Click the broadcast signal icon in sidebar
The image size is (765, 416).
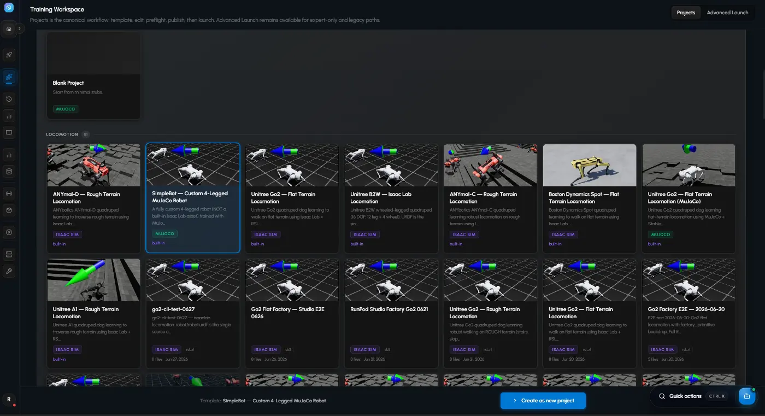tap(9, 194)
